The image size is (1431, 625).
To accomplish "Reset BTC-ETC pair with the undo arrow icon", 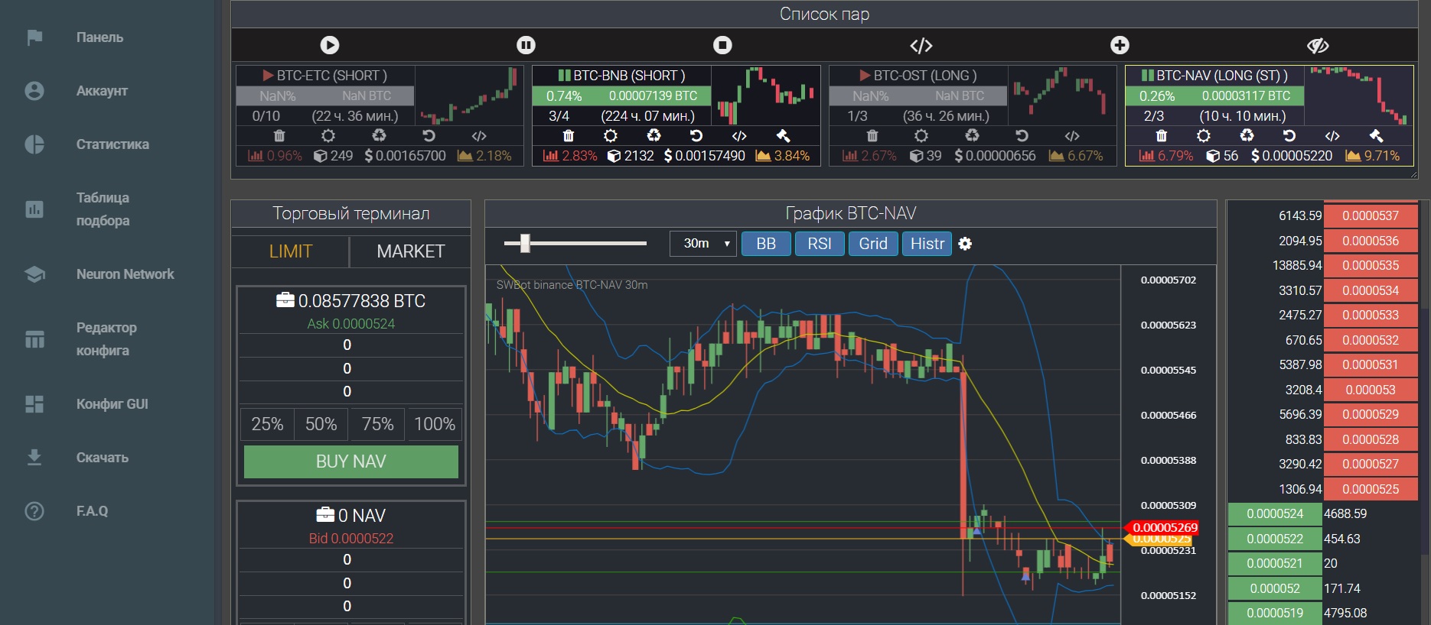I will (429, 136).
